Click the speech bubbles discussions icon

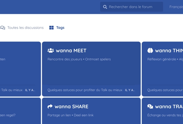pyautogui.click(x=3, y=28)
